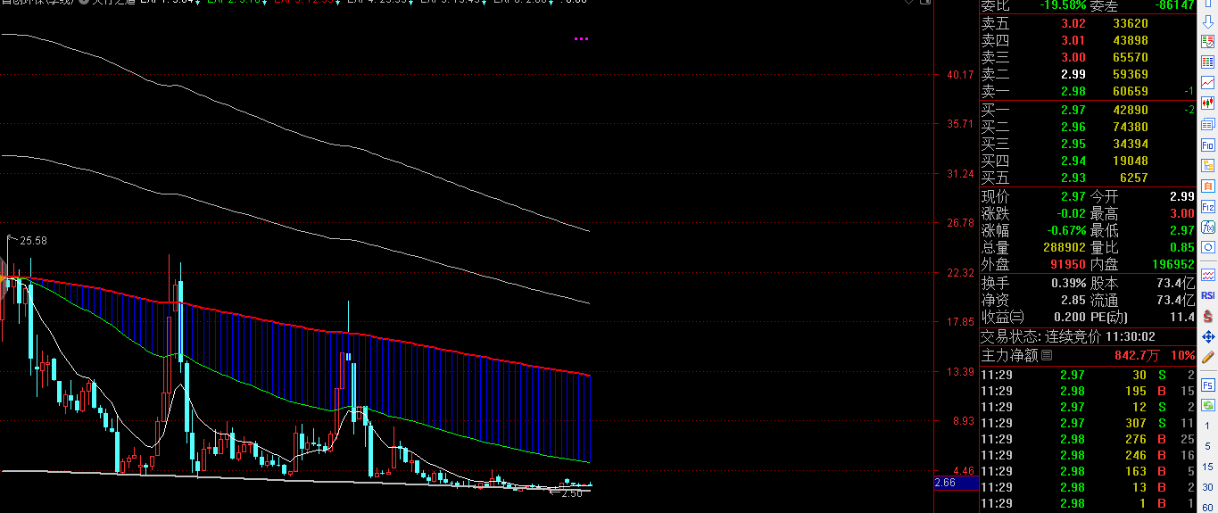The width and height of the screenshot is (1218, 513).
Task: Select the pencil drawing tool icon
Action: [1208, 357]
